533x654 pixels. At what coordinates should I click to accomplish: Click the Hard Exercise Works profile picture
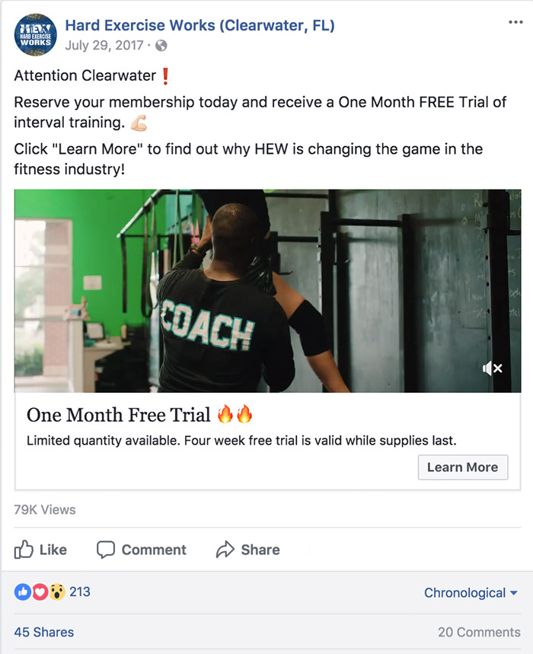pos(36,35)
